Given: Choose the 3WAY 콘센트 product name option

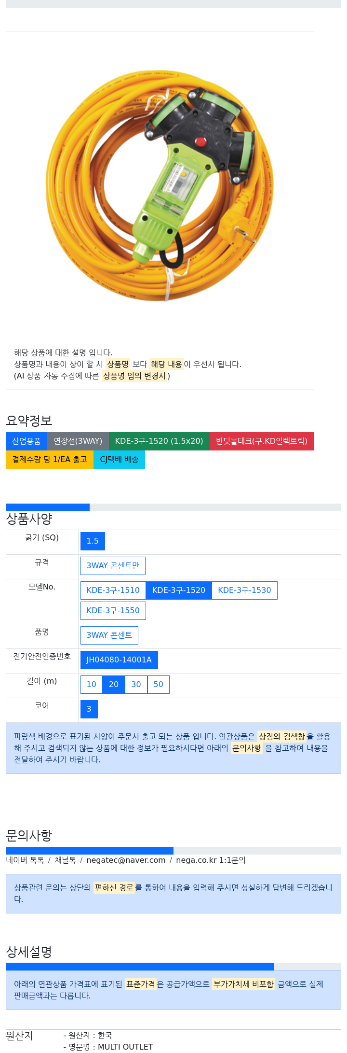Looking at the screenshot, I should coord(109,635).
